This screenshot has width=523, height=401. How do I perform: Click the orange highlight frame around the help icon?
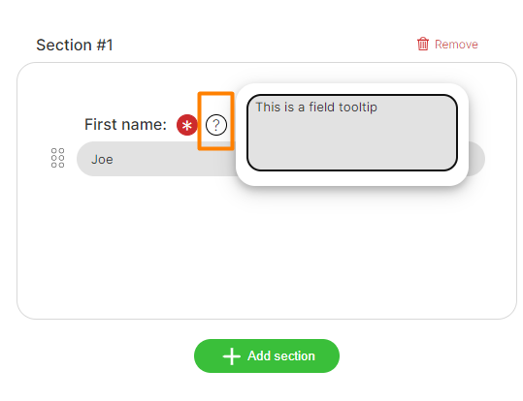point(215,94)
